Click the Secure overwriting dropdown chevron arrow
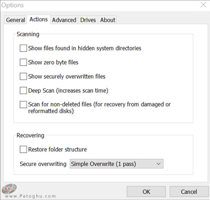 pyautogui.click(x=158, y=164)
